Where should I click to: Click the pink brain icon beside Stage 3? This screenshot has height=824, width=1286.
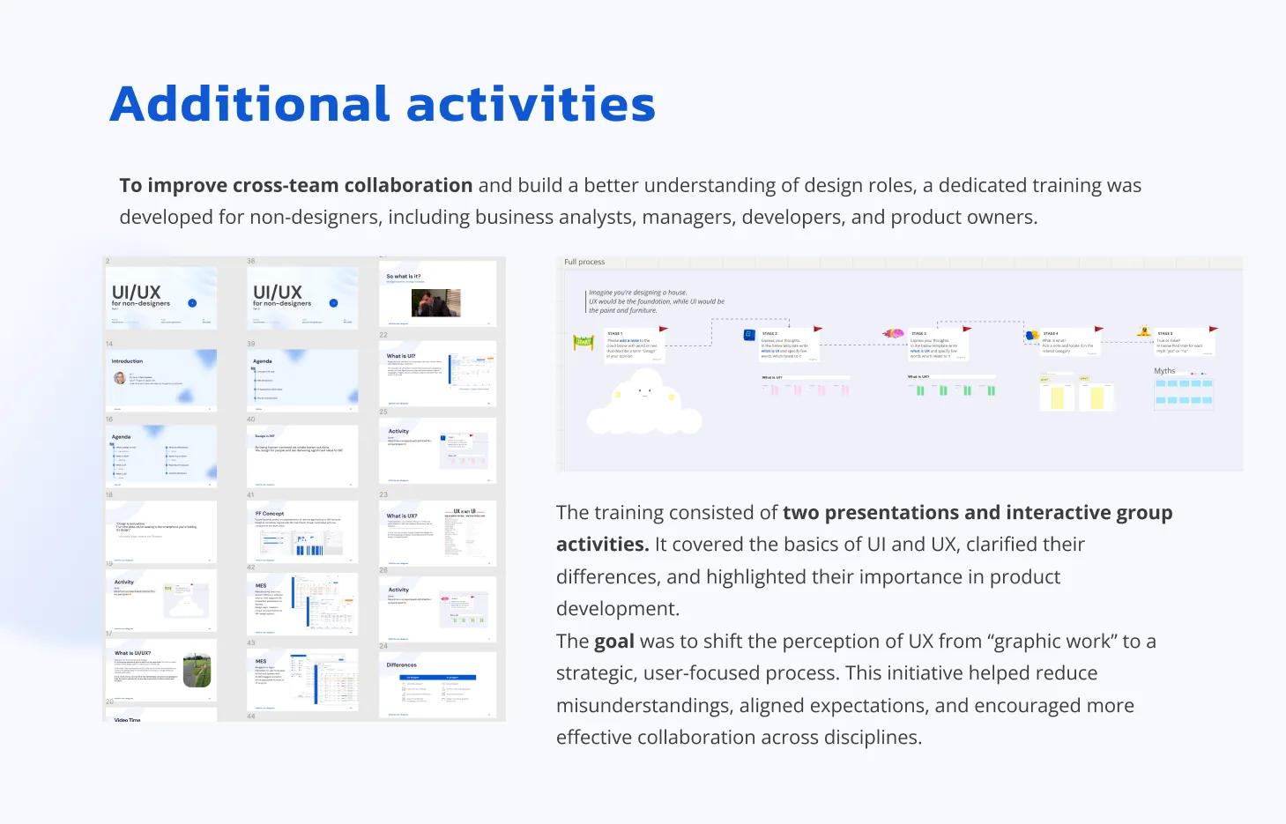[x=894, y=334]
